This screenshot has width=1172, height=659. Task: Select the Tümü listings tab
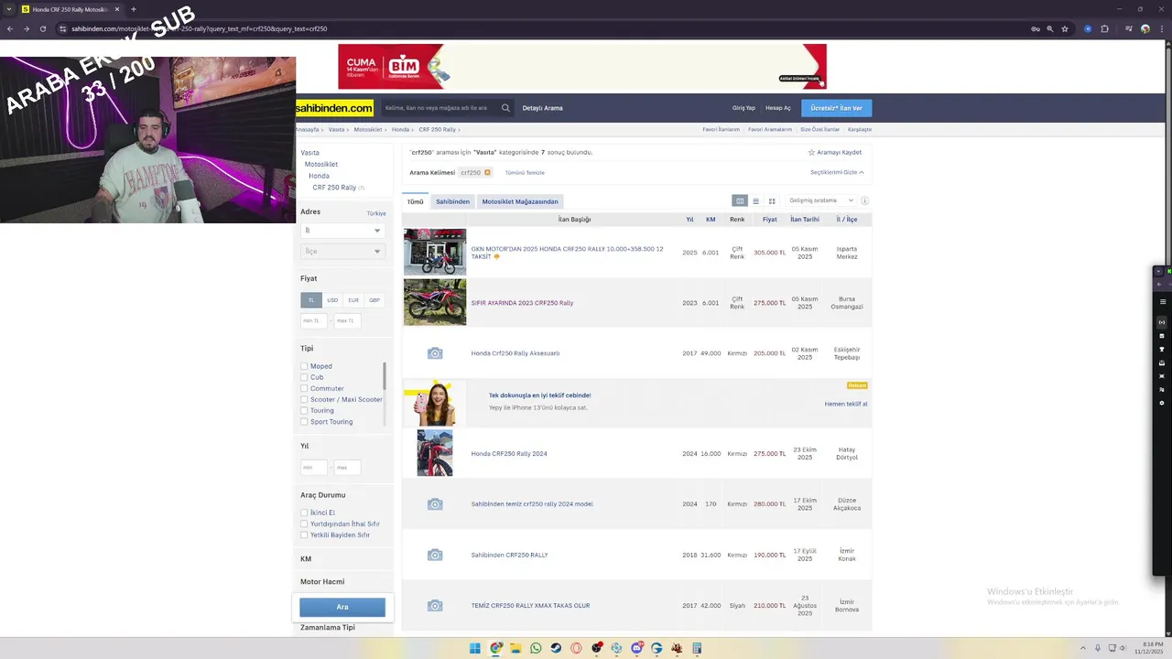(416, 201)
